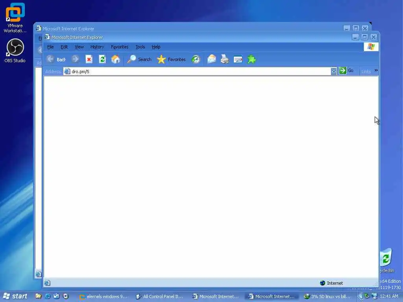Screen dimensions: 403x302
Task: Click the IE icon in front window title bar
Action: pos(47,37)
